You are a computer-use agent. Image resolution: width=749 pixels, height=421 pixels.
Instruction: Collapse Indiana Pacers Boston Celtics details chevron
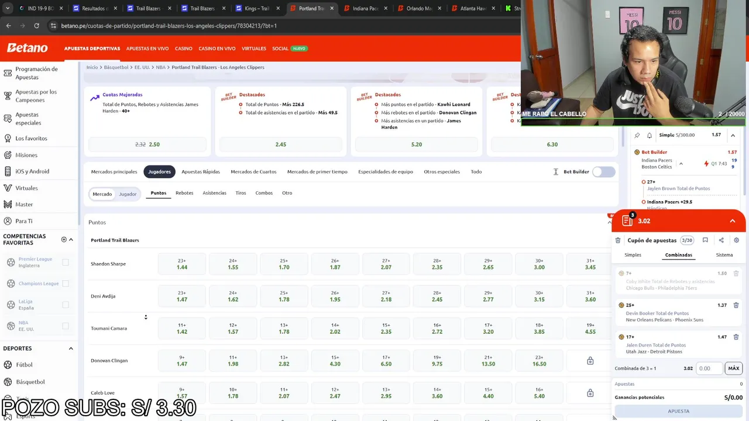click(681, 164)
